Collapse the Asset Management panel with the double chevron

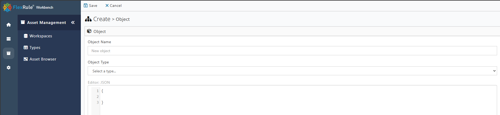pyautogui.click(x=73, y=23)
